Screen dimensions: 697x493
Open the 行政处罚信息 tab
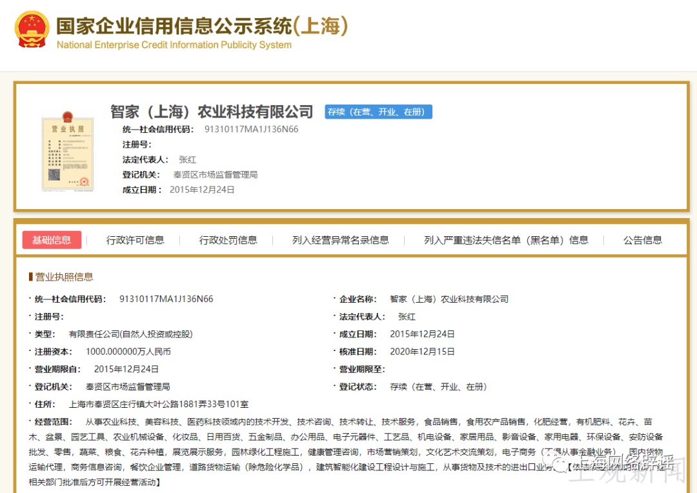click(228, 240)
